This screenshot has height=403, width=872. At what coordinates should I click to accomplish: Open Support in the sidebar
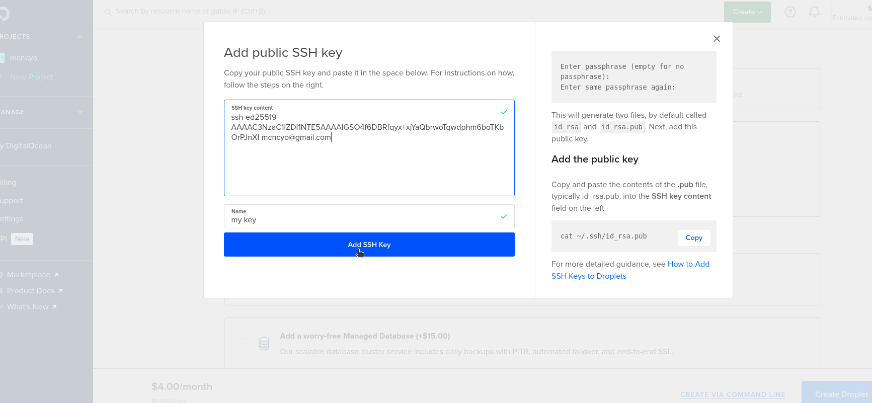coord(12,201)
